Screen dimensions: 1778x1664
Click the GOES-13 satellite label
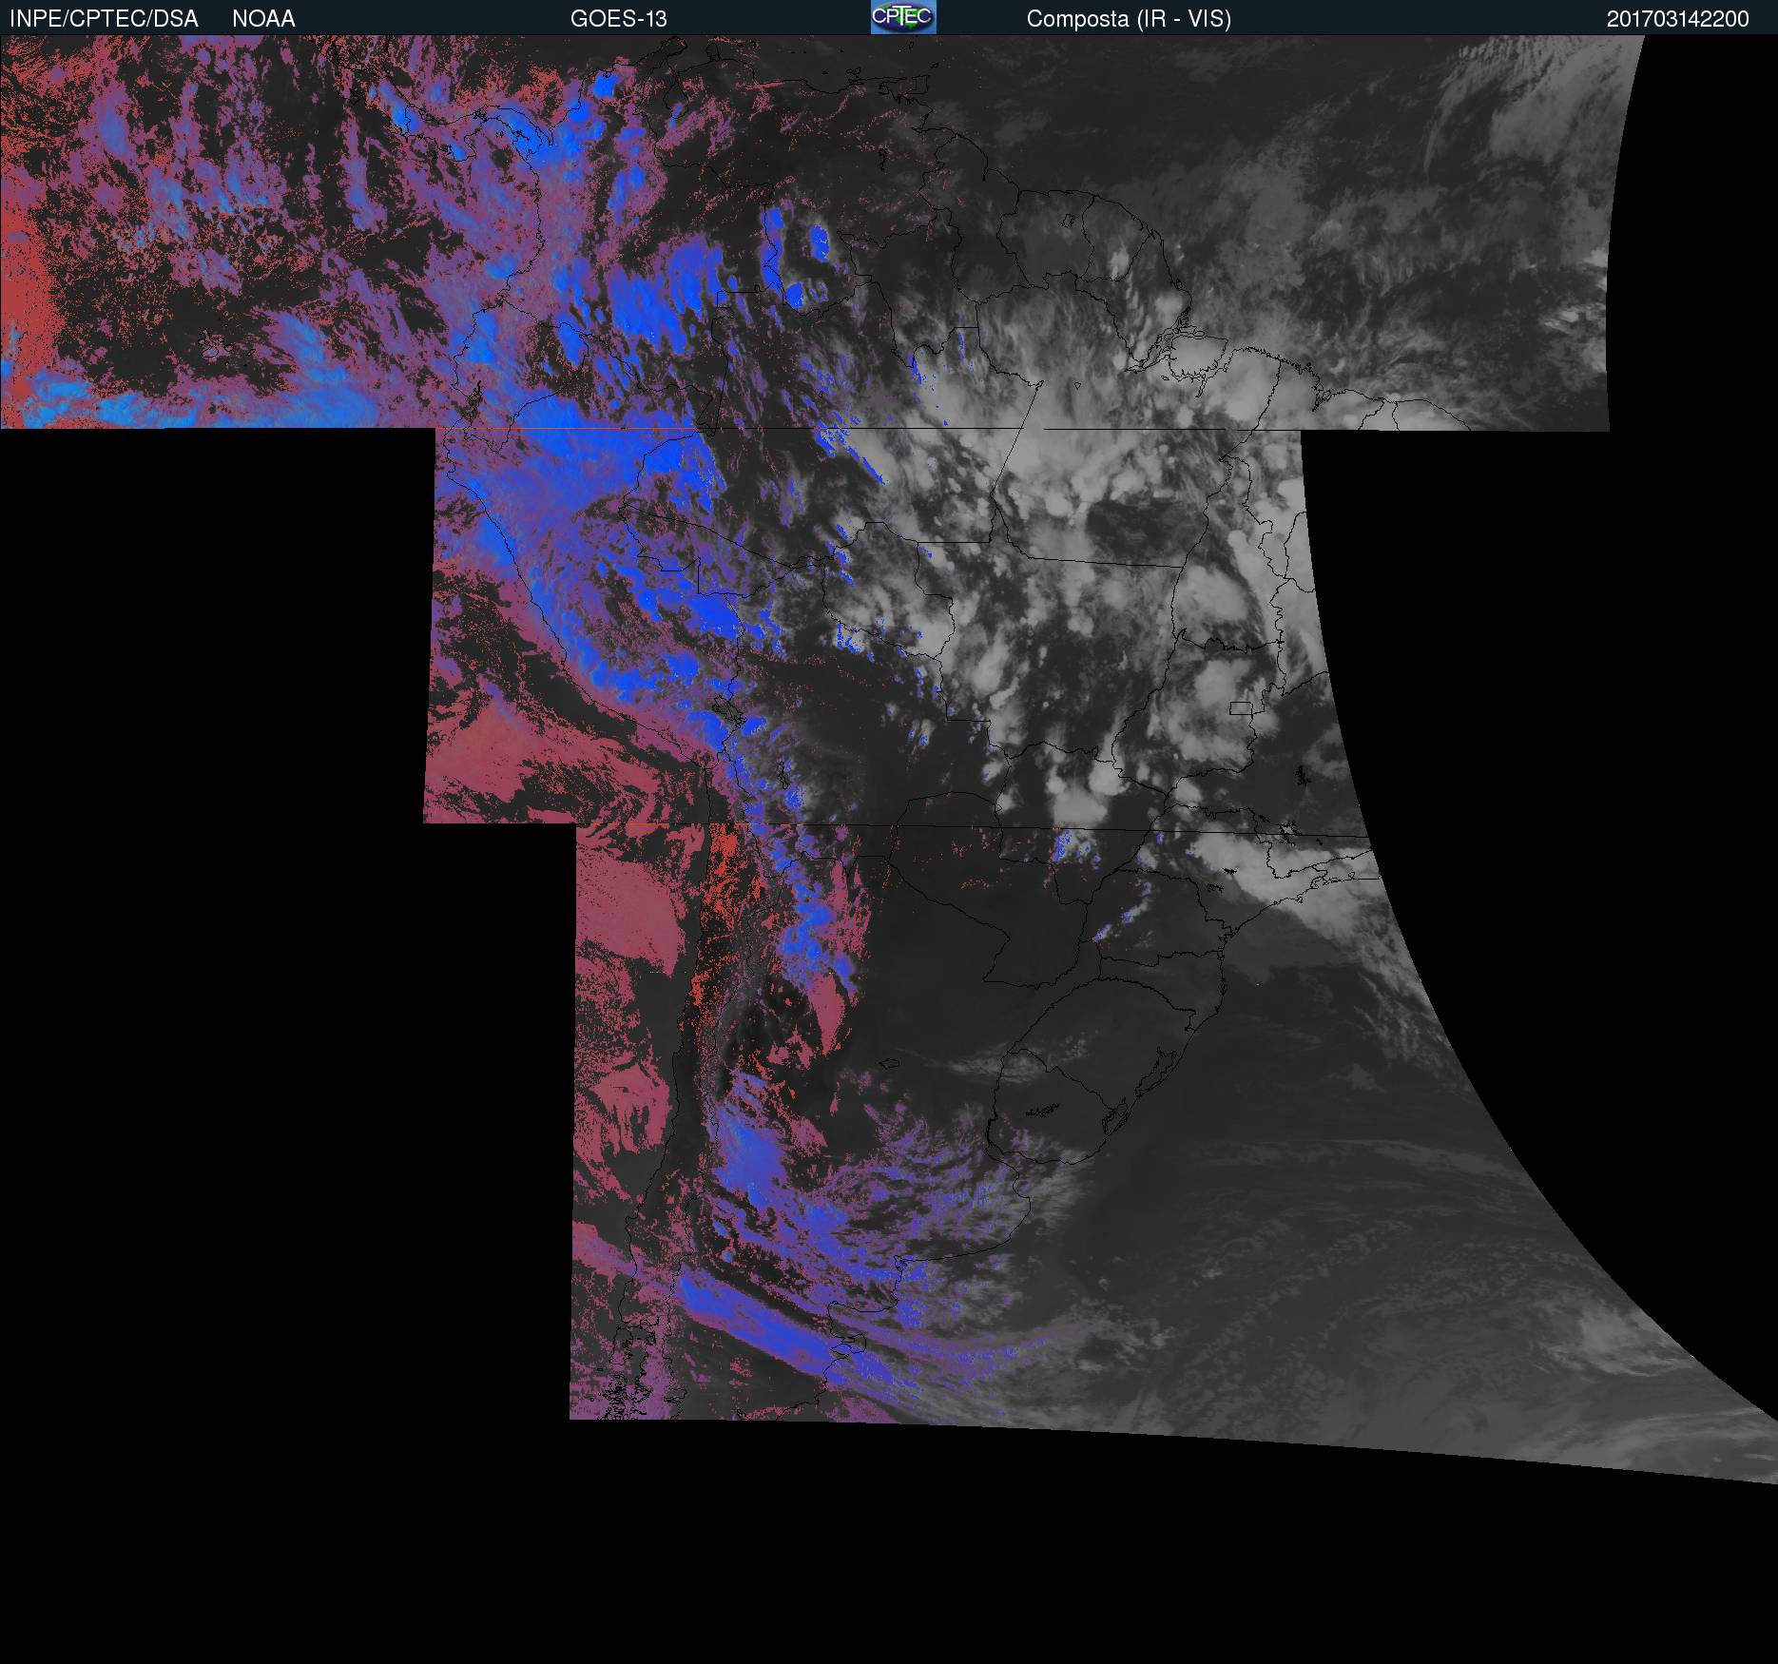pyautogui.click(x=618, y=19)
